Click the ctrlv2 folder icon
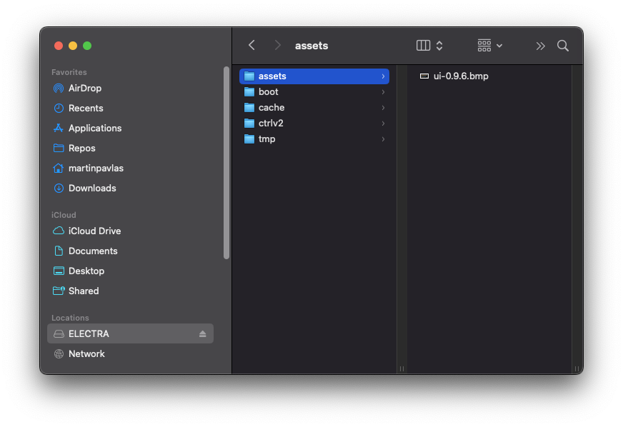Image resolution: width=623 pixels, height=427 pixels. 249,123
